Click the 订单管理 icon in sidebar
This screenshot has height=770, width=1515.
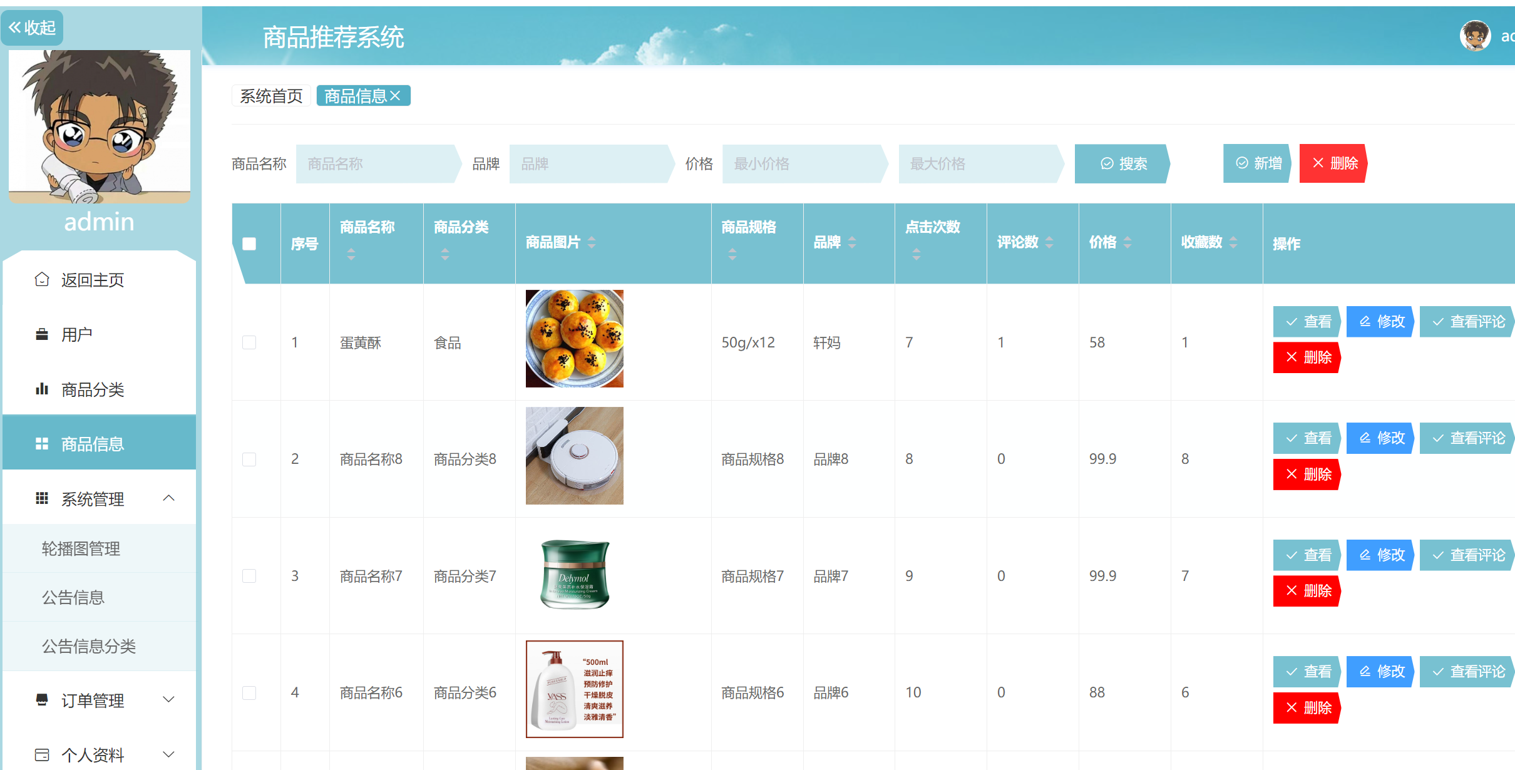tap(41, 700)
